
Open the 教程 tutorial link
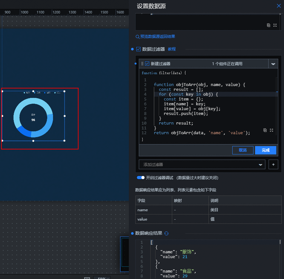pos(172,49)
